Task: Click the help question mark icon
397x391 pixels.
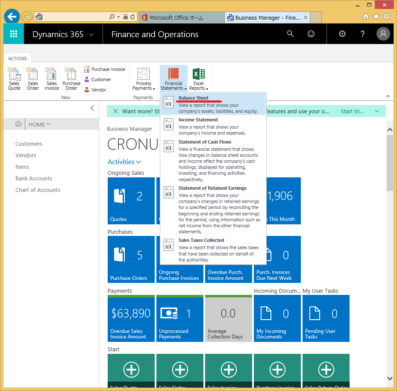Action: coord(362,34)
